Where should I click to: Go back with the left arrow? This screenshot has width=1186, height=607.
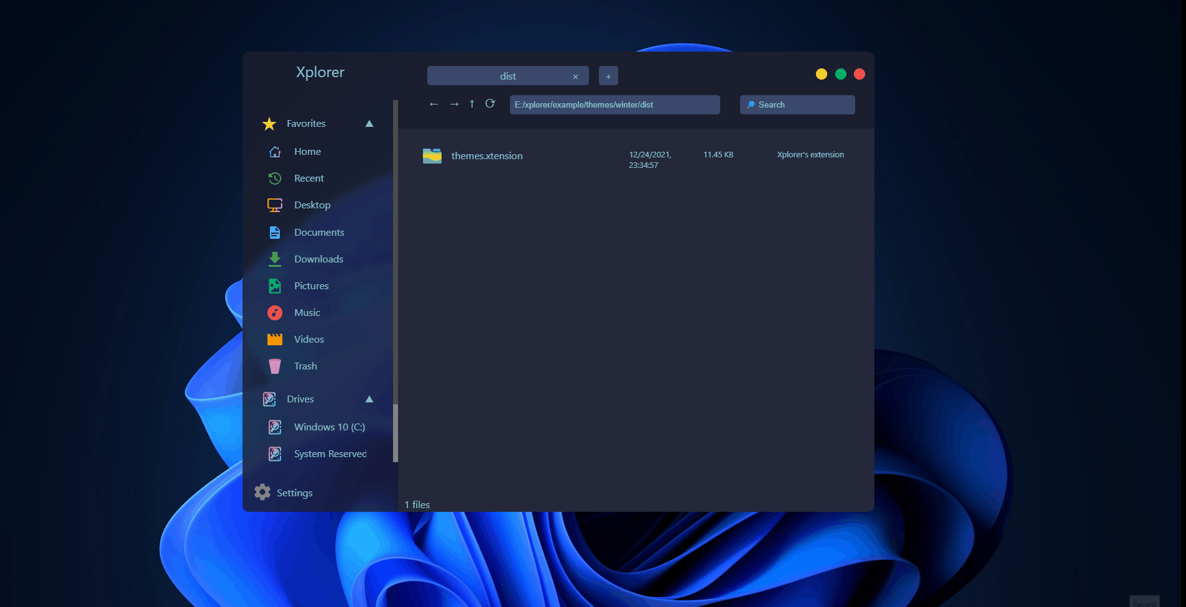(434, 104)
